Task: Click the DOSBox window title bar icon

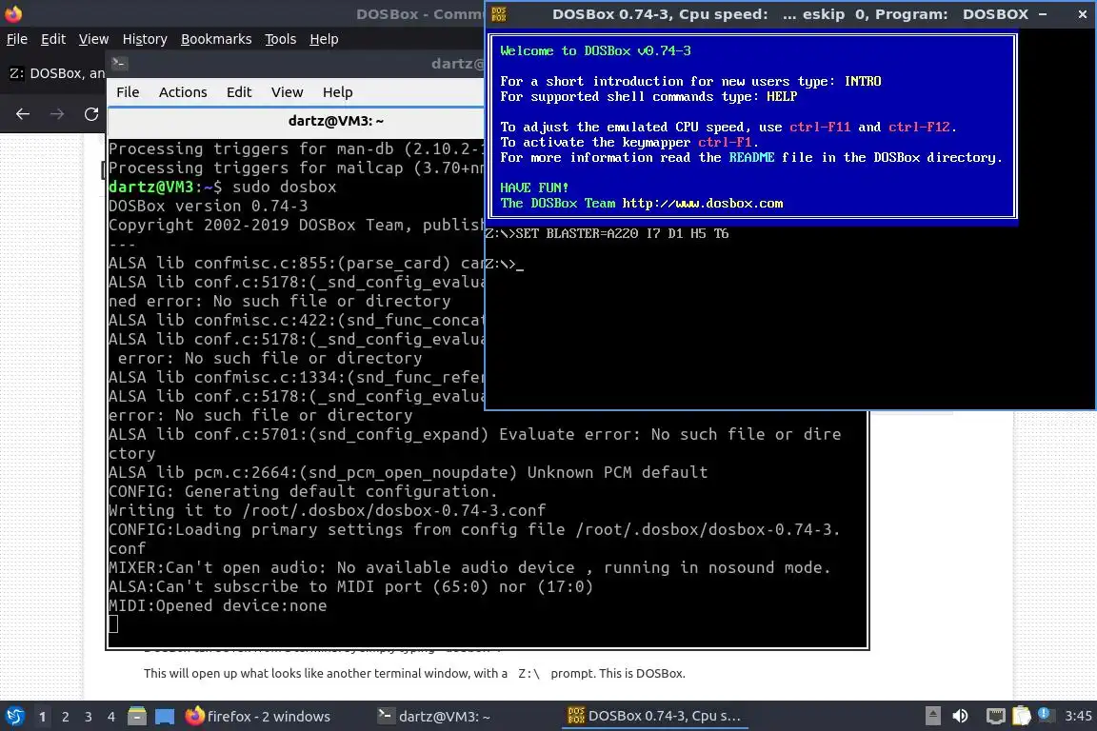Action: pos(499,14)
